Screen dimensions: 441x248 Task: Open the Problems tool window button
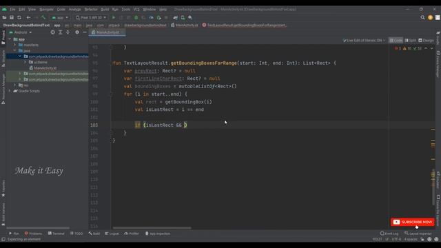coord(33,234)
